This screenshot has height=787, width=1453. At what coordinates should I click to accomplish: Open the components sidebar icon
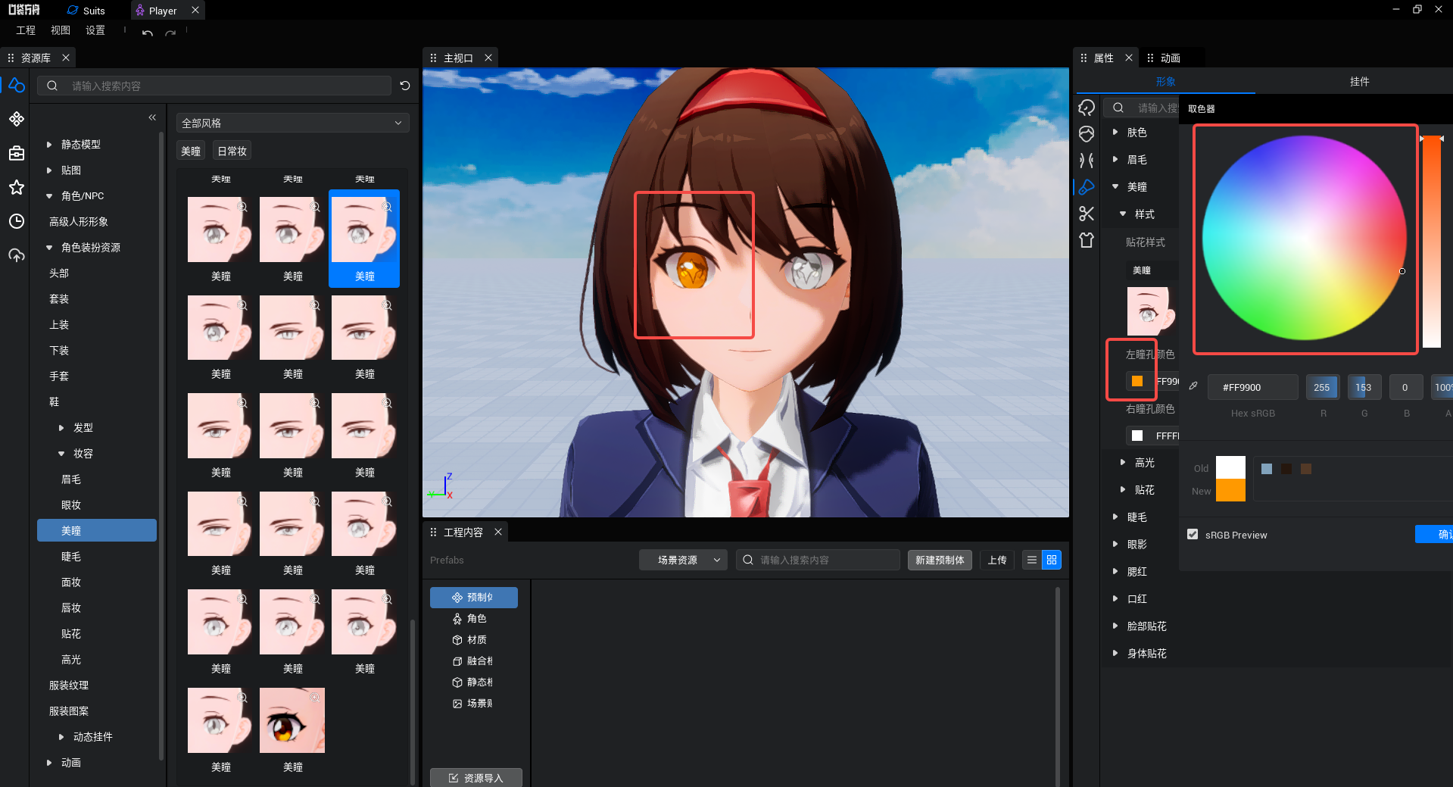17,119
